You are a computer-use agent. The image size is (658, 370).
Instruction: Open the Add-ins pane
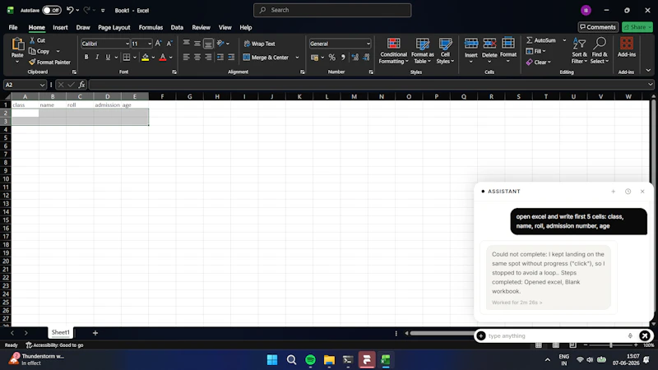click(x=627, y=47)
